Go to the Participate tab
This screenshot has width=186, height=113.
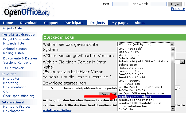click(x=74, y=23)
